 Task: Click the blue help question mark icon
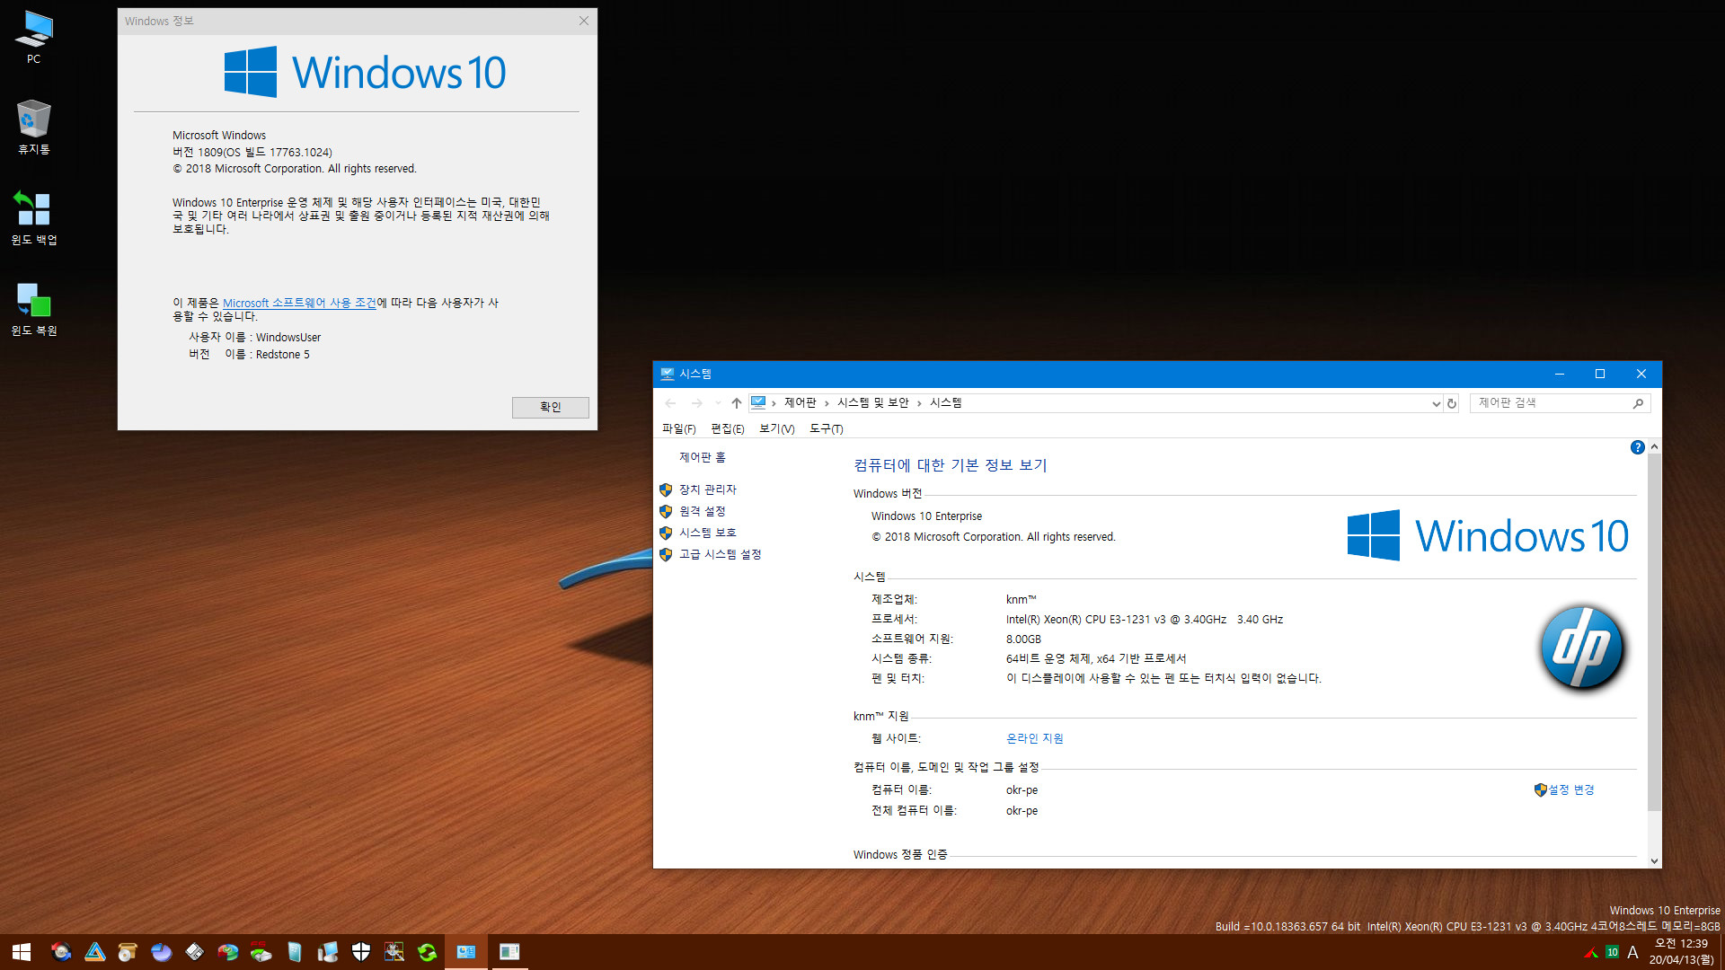coord(1637,447)
